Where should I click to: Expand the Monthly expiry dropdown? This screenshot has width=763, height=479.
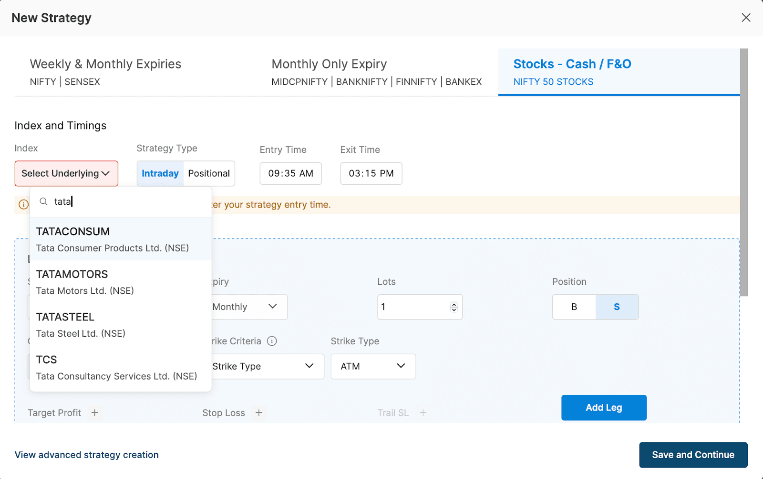point(249,307)
